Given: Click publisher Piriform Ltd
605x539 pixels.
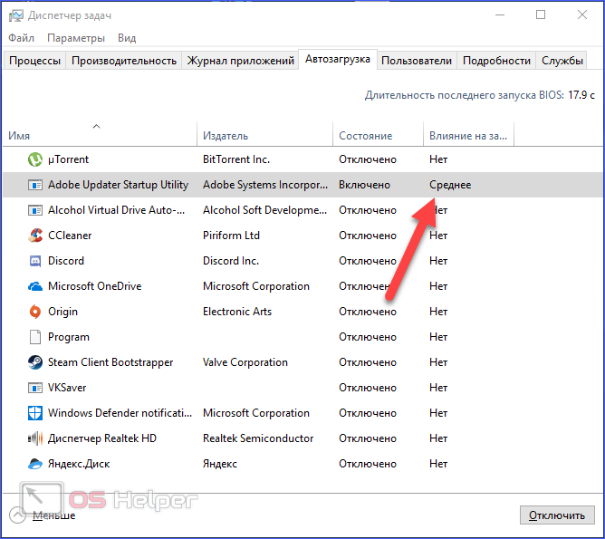Looking at the screenshot, I should (x=231, y=236).
